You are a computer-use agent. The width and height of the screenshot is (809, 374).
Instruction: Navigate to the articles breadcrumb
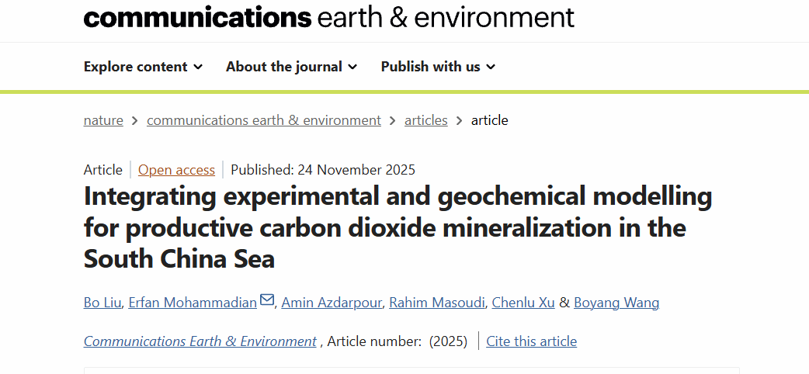(426, 120)
